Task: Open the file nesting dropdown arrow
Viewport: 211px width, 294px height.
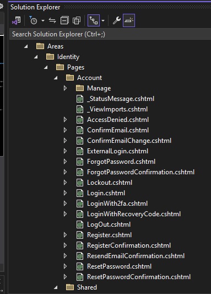Action: (103, 20)
